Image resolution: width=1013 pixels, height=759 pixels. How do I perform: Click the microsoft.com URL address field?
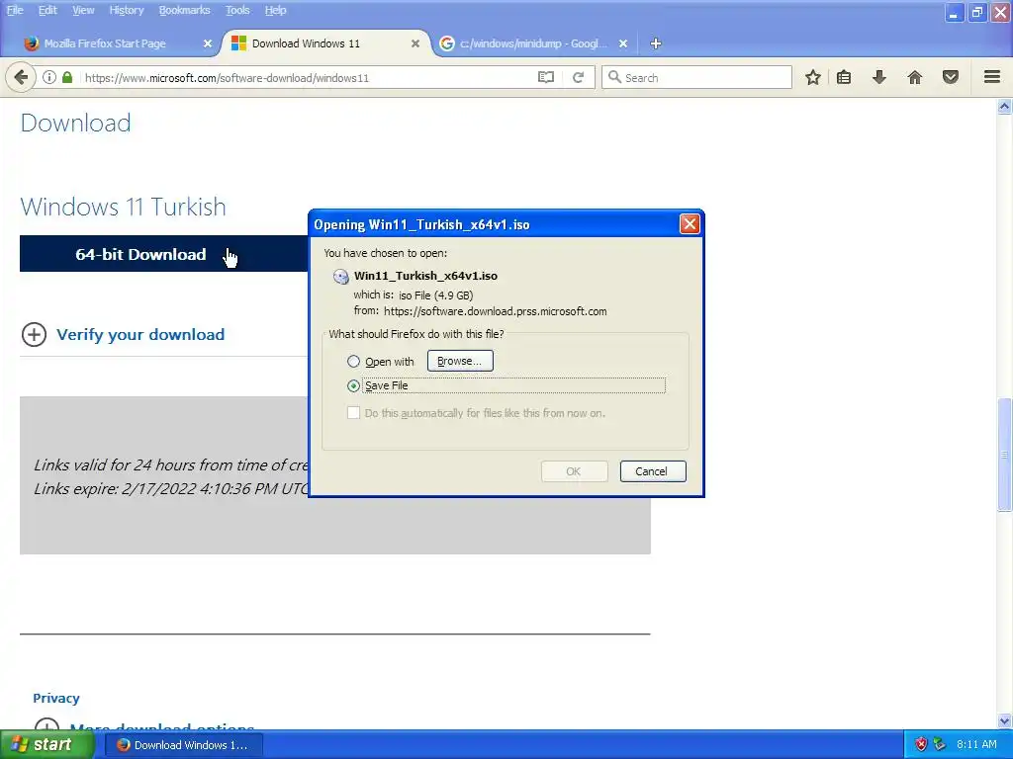coord(306,77)
